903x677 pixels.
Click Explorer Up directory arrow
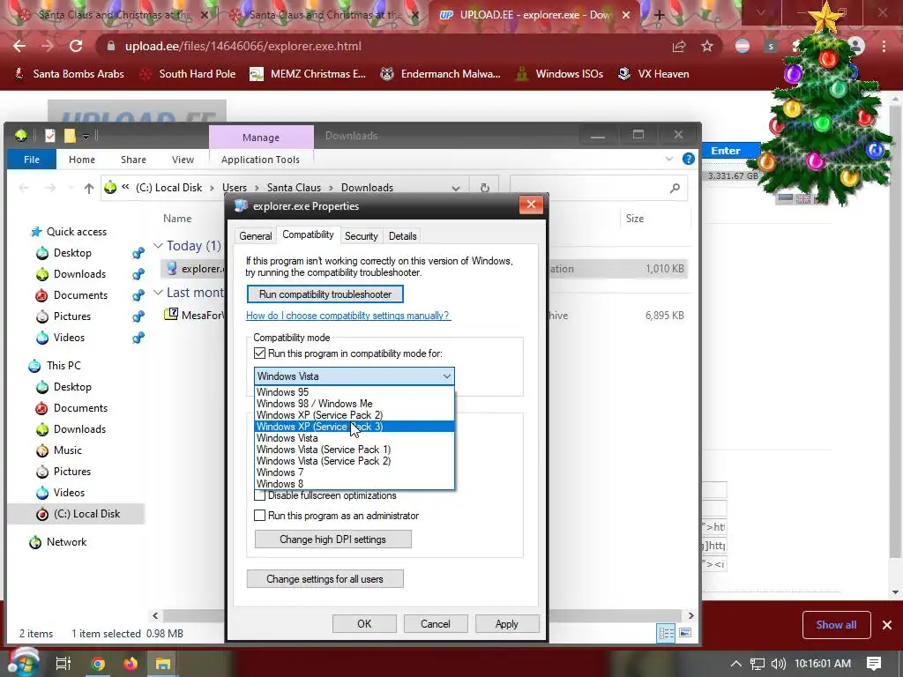coord(89,188)
